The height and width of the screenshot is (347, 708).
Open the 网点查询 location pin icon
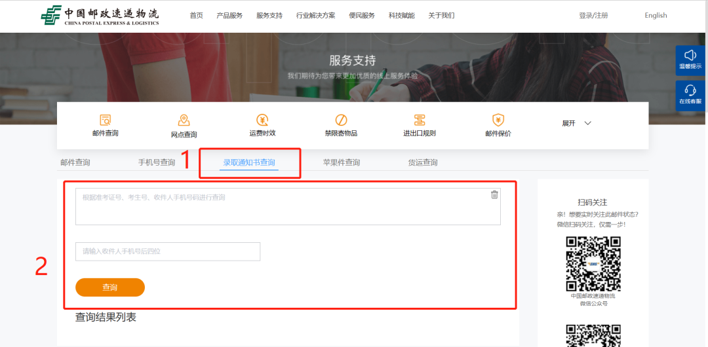coord(184,120)
